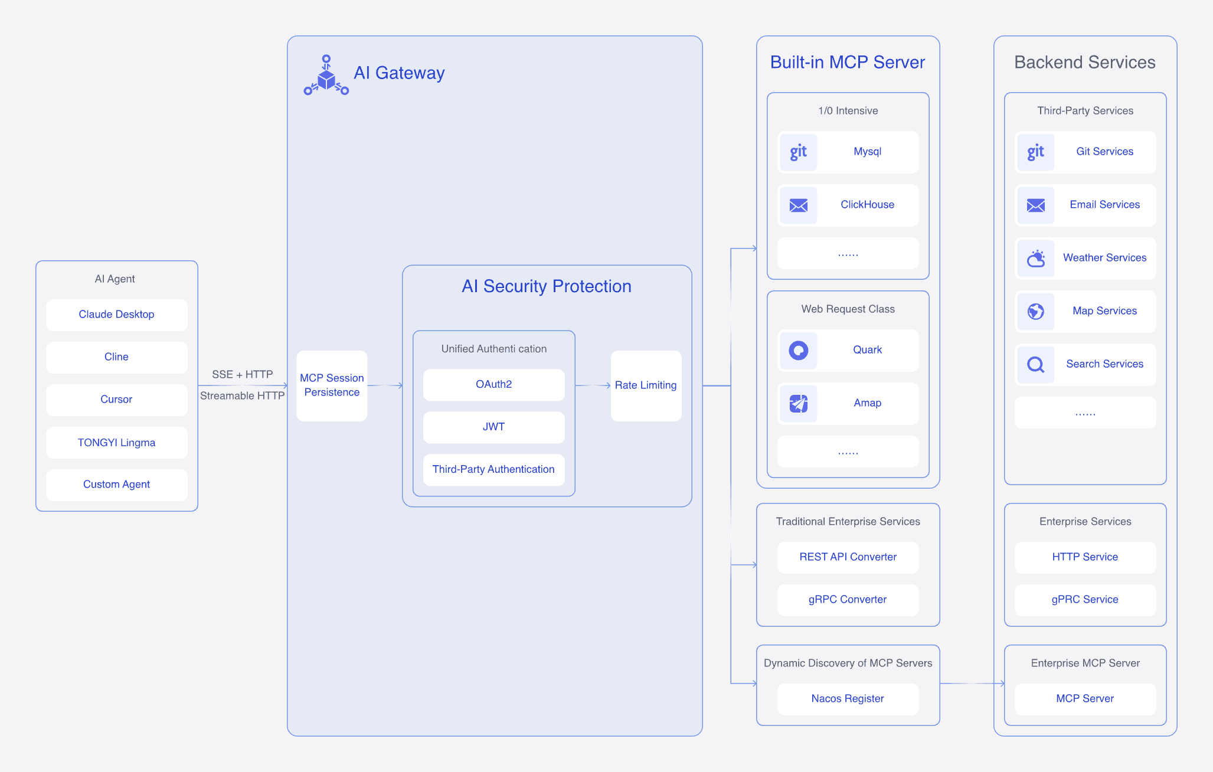Select the TONGYI Lingma agent box
The image size is (1213, 772).
116,443
